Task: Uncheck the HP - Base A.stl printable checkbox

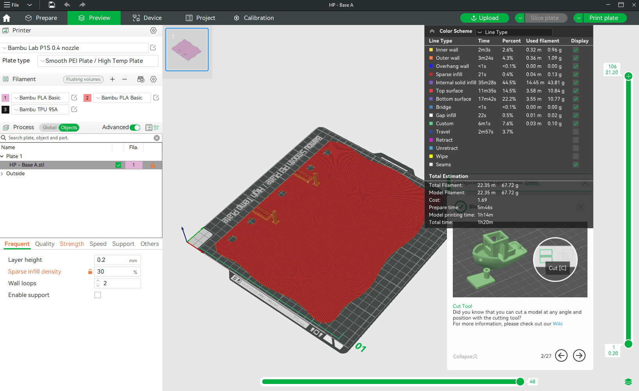Action: click(x=118, y=165)
